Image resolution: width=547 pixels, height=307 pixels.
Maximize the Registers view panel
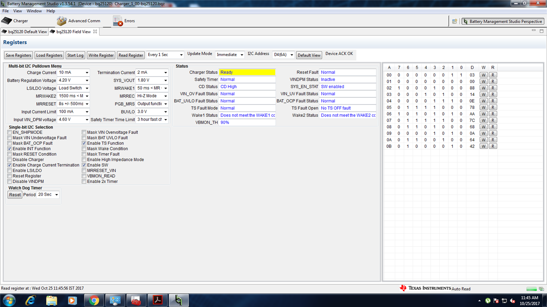point(541,31)
